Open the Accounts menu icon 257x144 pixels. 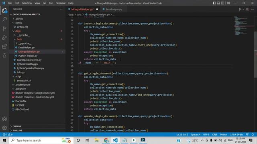(x=4, y=119)
